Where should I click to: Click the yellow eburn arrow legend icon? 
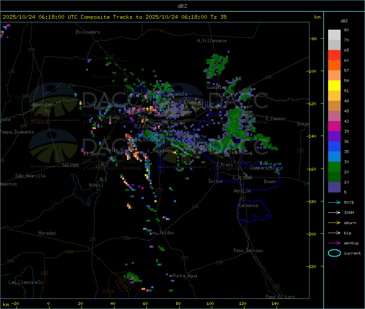334,223
